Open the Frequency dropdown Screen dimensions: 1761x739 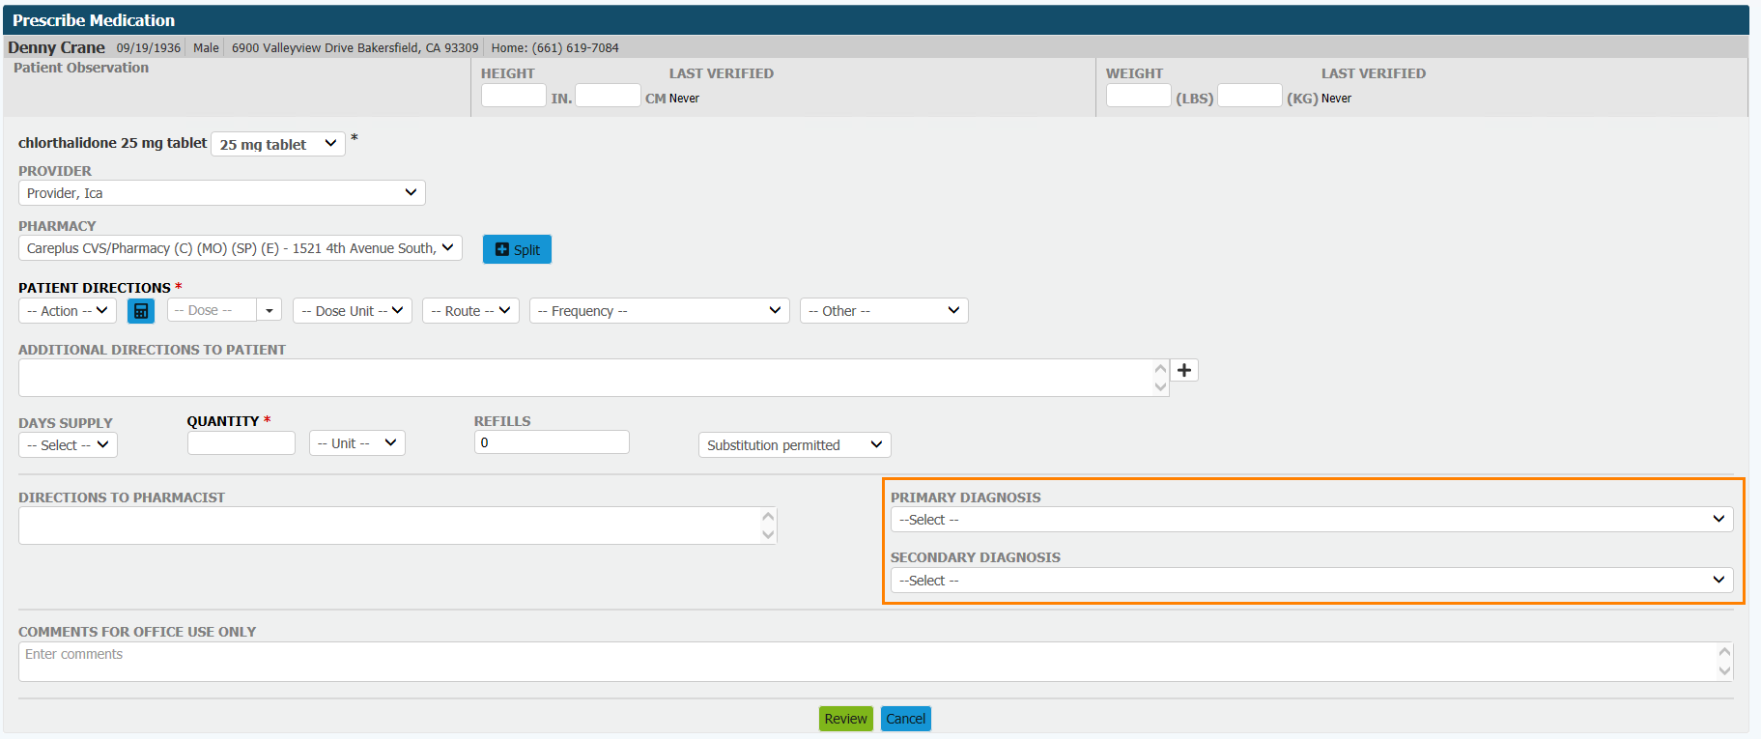coord(659,311)
